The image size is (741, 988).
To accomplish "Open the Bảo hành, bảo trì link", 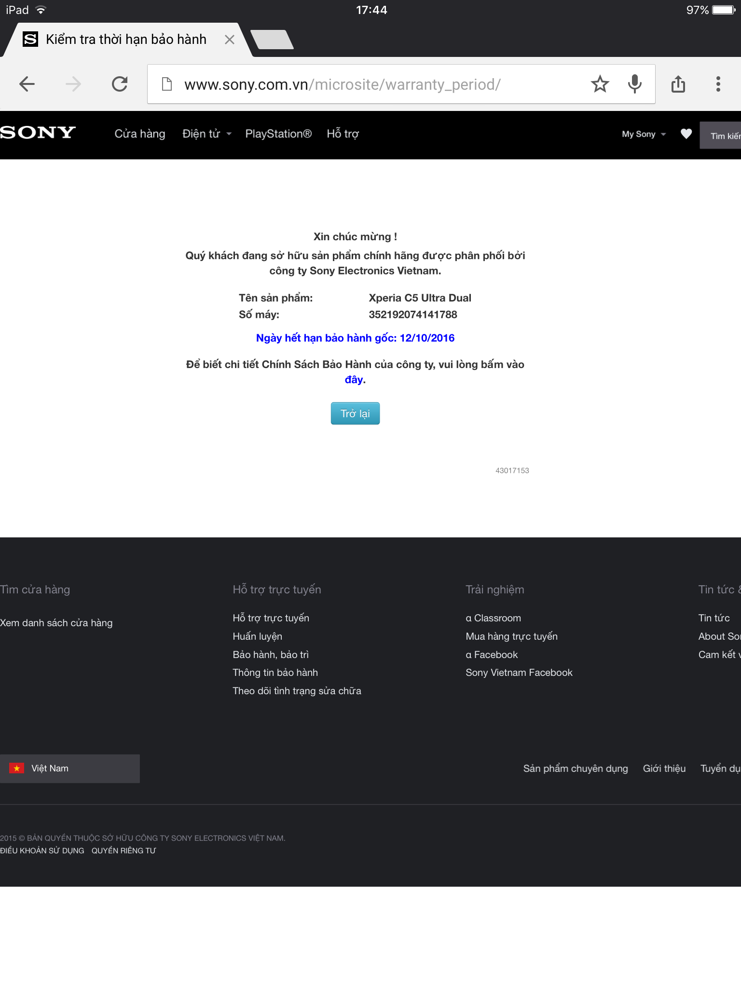I will (x=271, y=655).
